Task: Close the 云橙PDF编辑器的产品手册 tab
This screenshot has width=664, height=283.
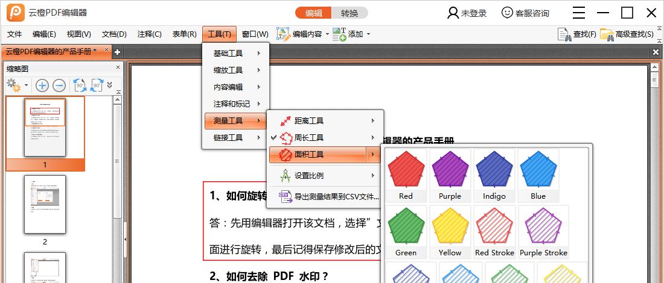Action: click(106, 50)
